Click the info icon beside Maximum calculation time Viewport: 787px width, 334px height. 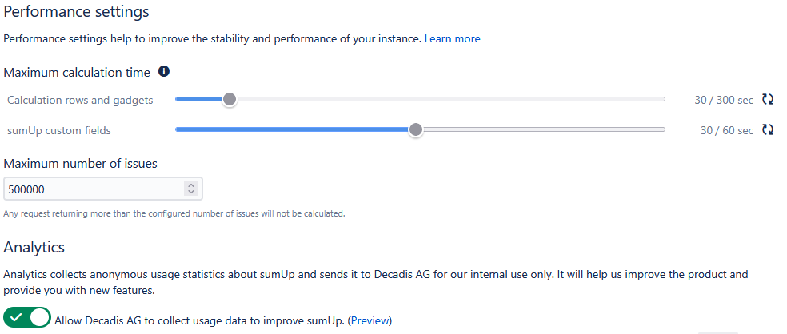coord(164,72)
